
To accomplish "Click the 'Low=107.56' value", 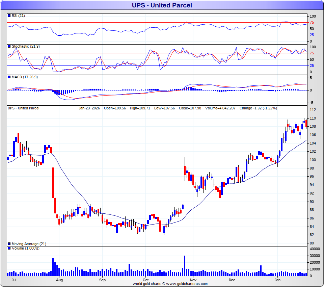I will click(164, 108).
